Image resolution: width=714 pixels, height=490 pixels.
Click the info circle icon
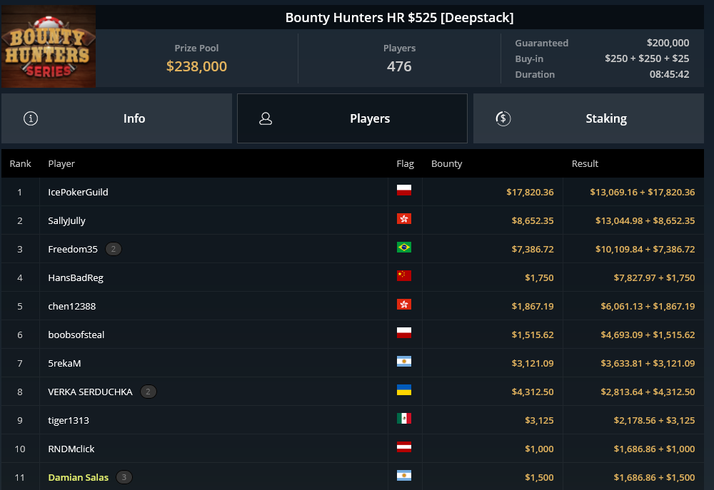(31, 118)
